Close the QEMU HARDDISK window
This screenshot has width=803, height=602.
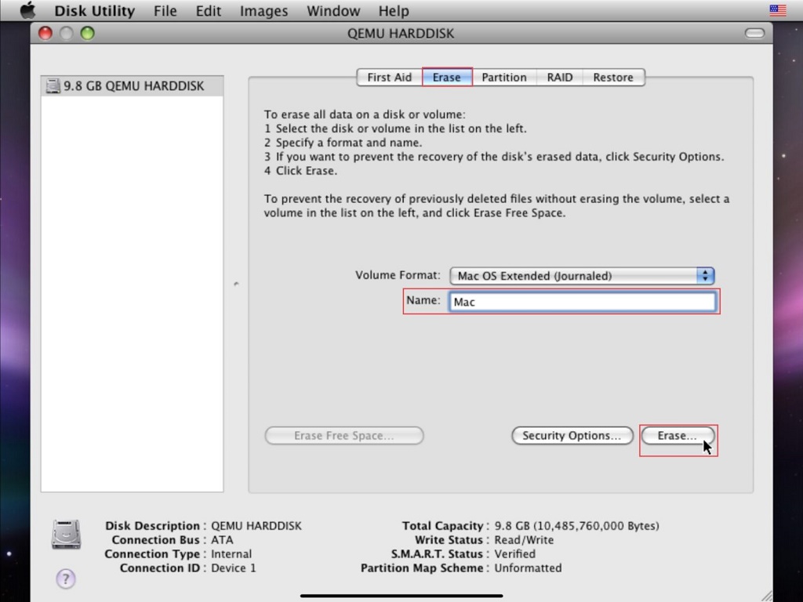click(45, 33)
